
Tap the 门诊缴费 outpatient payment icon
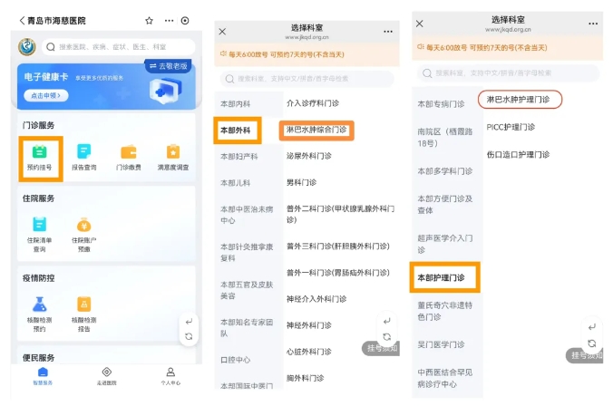pyautogui.click(x=129, y=156)
